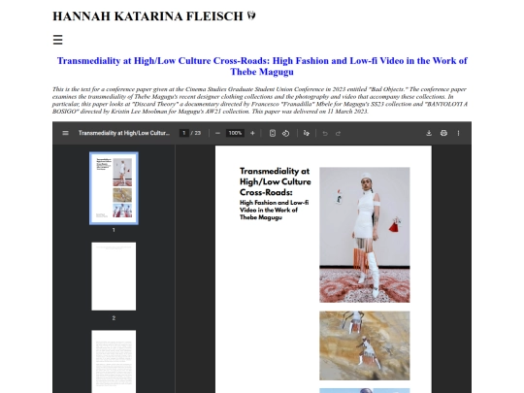Click the PDF page number field

184,133
